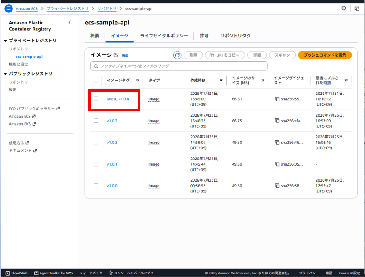
Task: Select the イメージ tab
Action: coord(119,36)
